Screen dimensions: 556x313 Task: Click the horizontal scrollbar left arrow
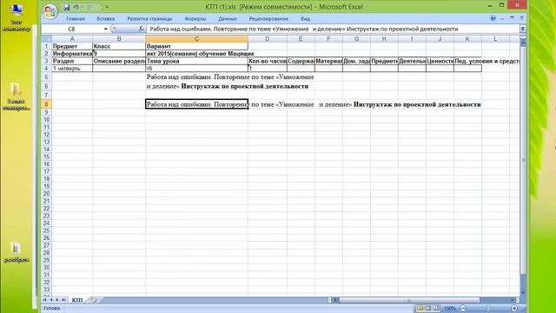pos(334,300)
